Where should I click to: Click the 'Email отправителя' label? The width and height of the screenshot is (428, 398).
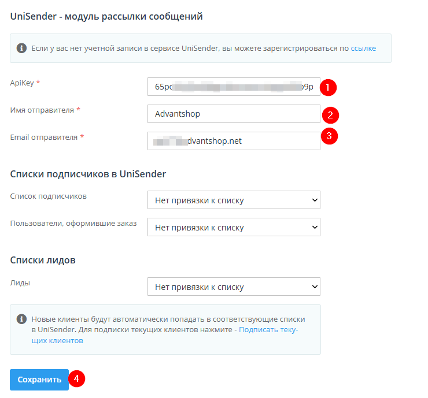[44, 137]
